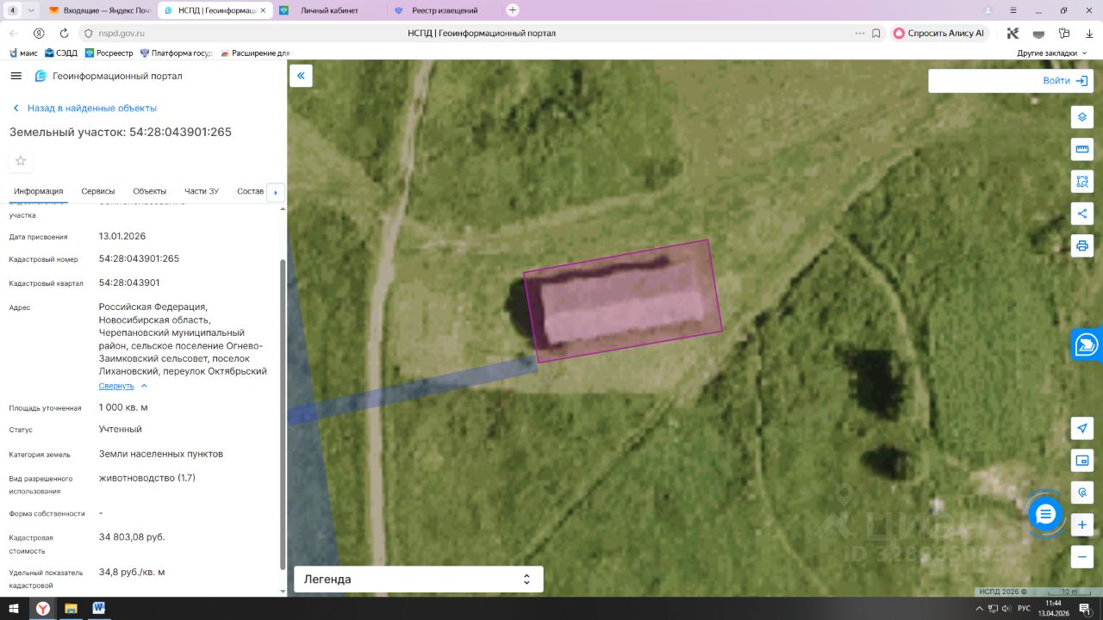
Task: Bookmark this page in the address bar
Action: (876, 33)
